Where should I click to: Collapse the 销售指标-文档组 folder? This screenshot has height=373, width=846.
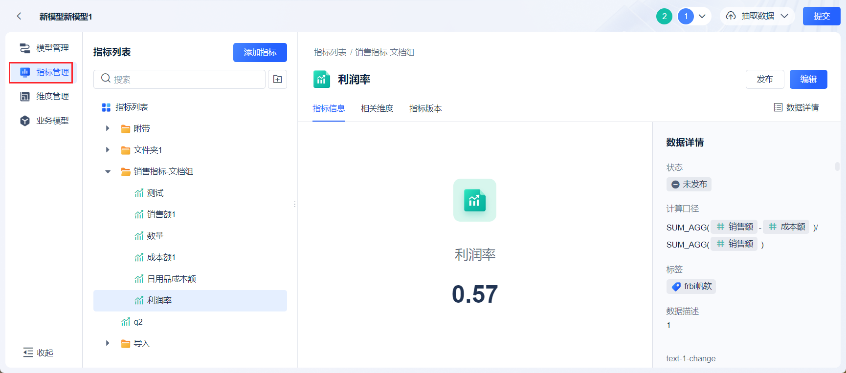point(108,171)
